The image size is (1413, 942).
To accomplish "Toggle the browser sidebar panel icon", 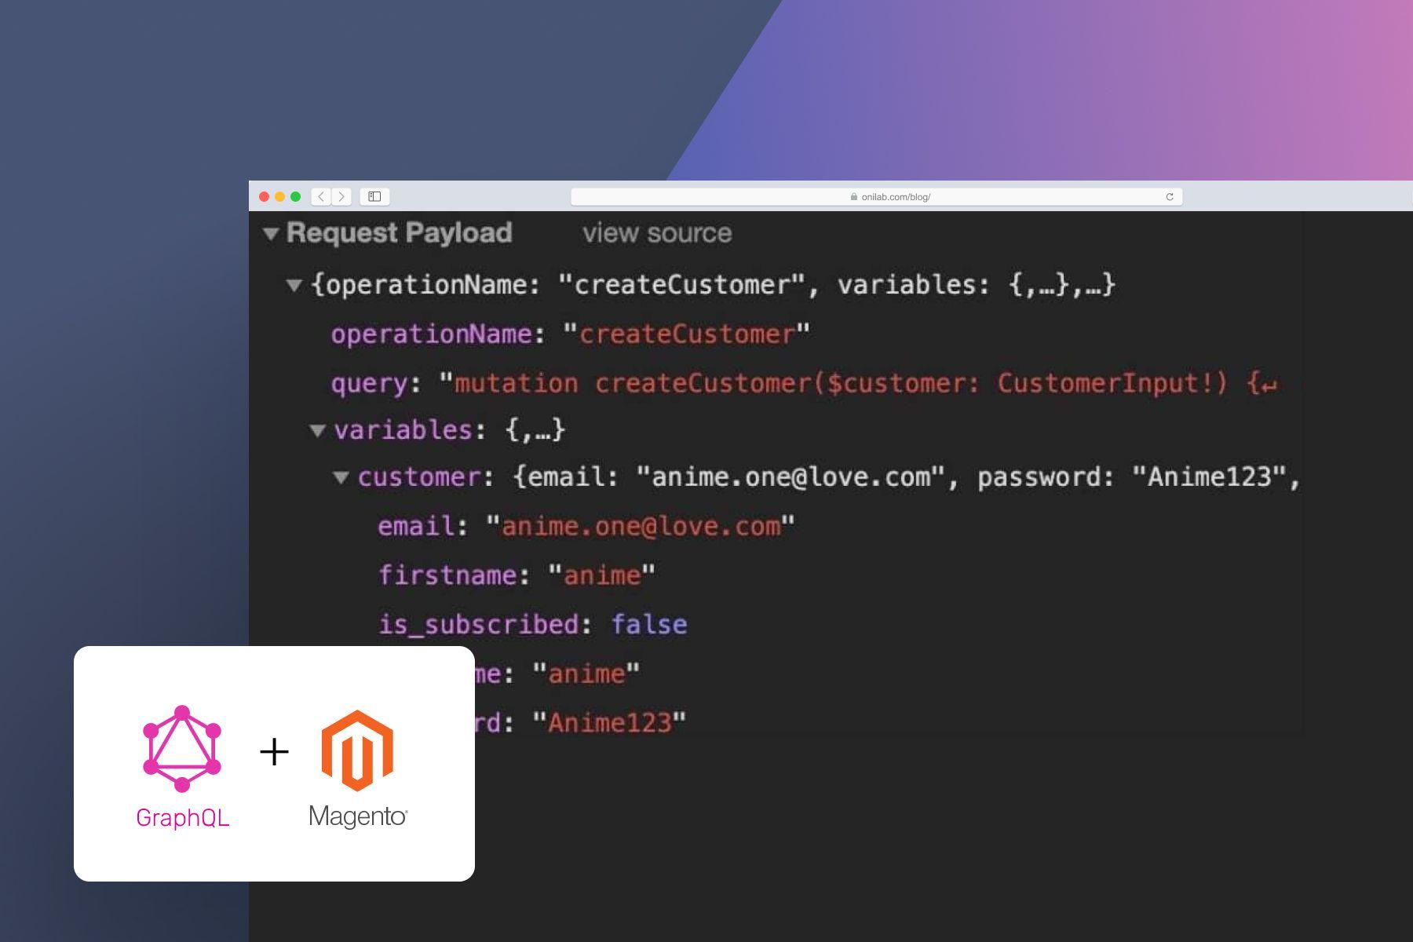I will click(374, 196).
